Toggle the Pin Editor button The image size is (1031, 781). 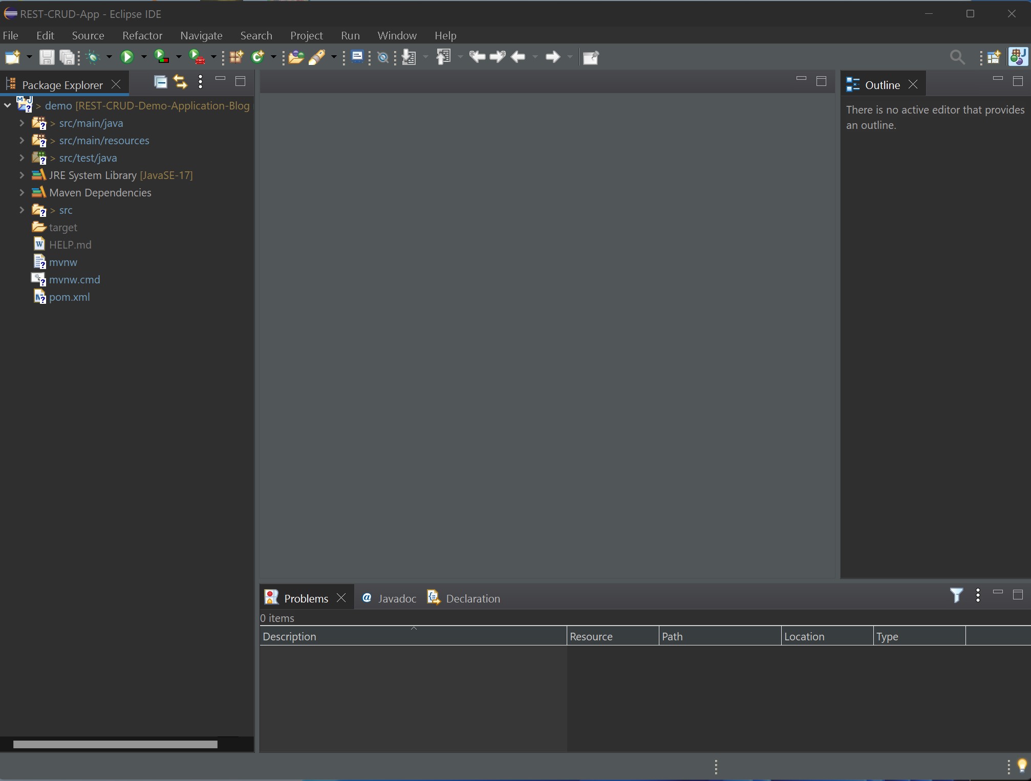click(x=590, y=57)
